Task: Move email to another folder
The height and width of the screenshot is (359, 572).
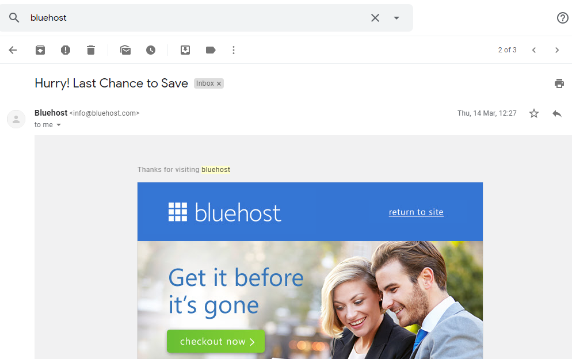Action: coord(185,50)
